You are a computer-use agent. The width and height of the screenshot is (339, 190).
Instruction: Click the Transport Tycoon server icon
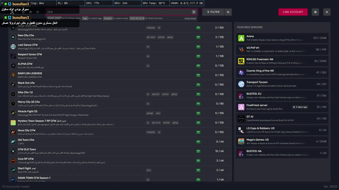241,84
